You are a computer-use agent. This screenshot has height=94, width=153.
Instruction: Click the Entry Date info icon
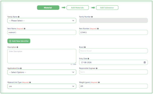pyautogui.click(x=88, y=59)
